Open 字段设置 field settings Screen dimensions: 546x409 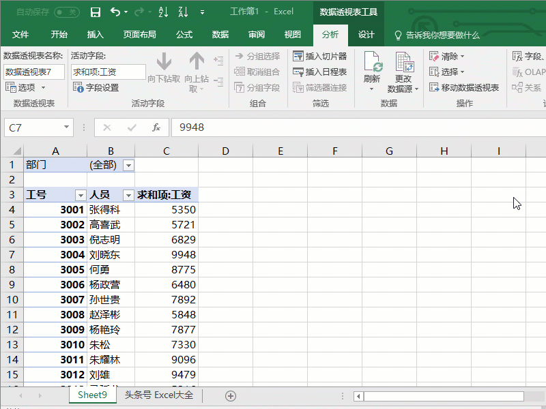click(x=96, y=87)
